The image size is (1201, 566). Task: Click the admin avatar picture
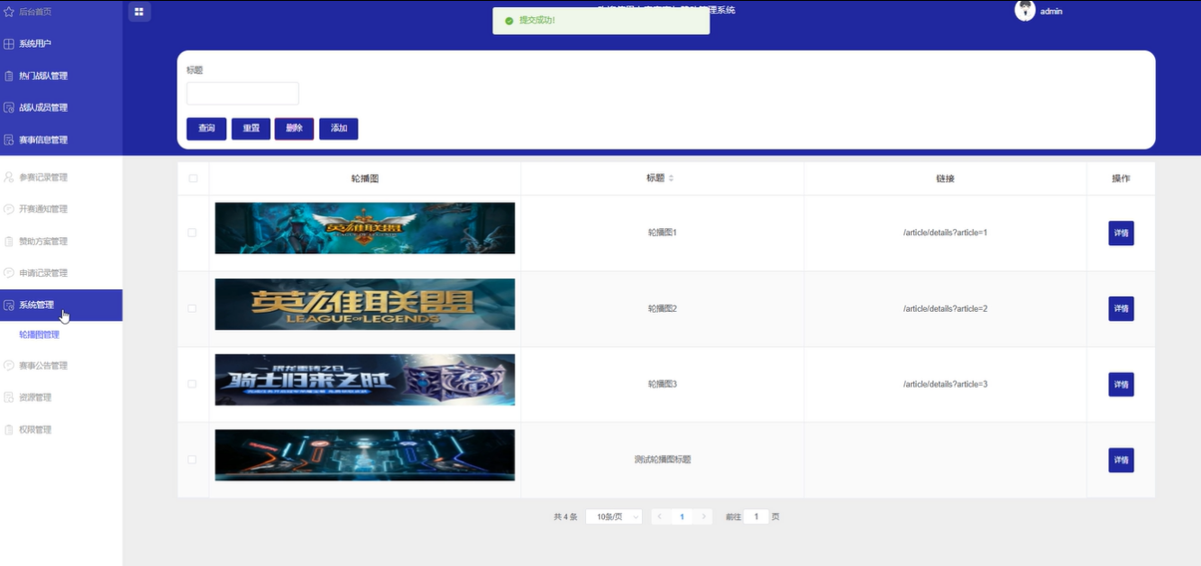coord(1024,11)
